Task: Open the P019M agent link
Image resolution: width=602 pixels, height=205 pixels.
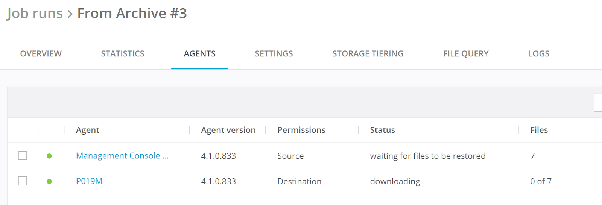Action: 89,181
